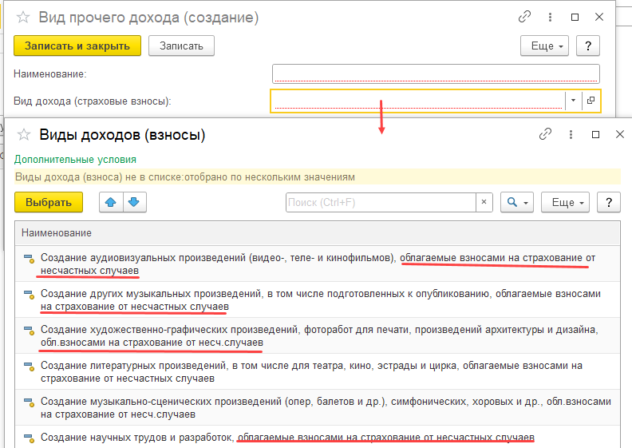The image size is (632, 448).
Task: Move item up with blue up arrow
Action: (x=111, y=202)
